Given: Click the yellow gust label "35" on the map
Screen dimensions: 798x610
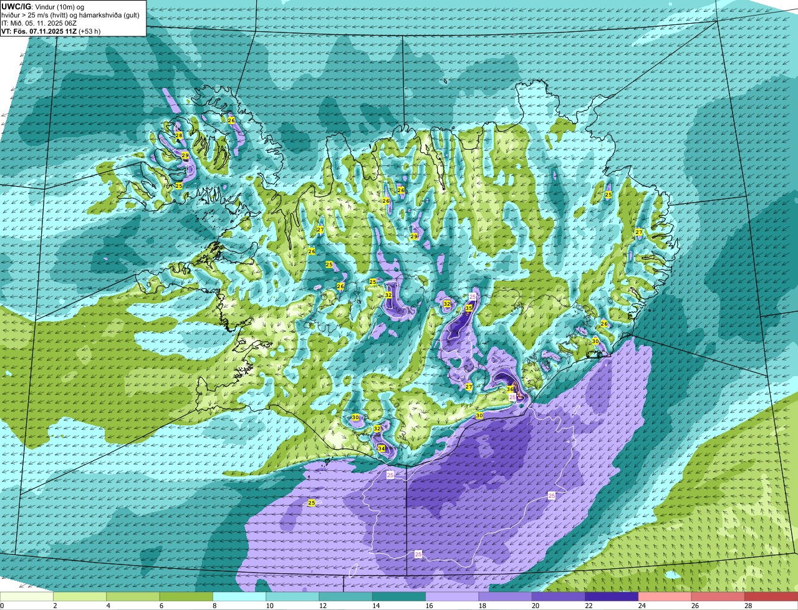Looking at the screenshot, I should pyautogui.click(x=469, y=308).
